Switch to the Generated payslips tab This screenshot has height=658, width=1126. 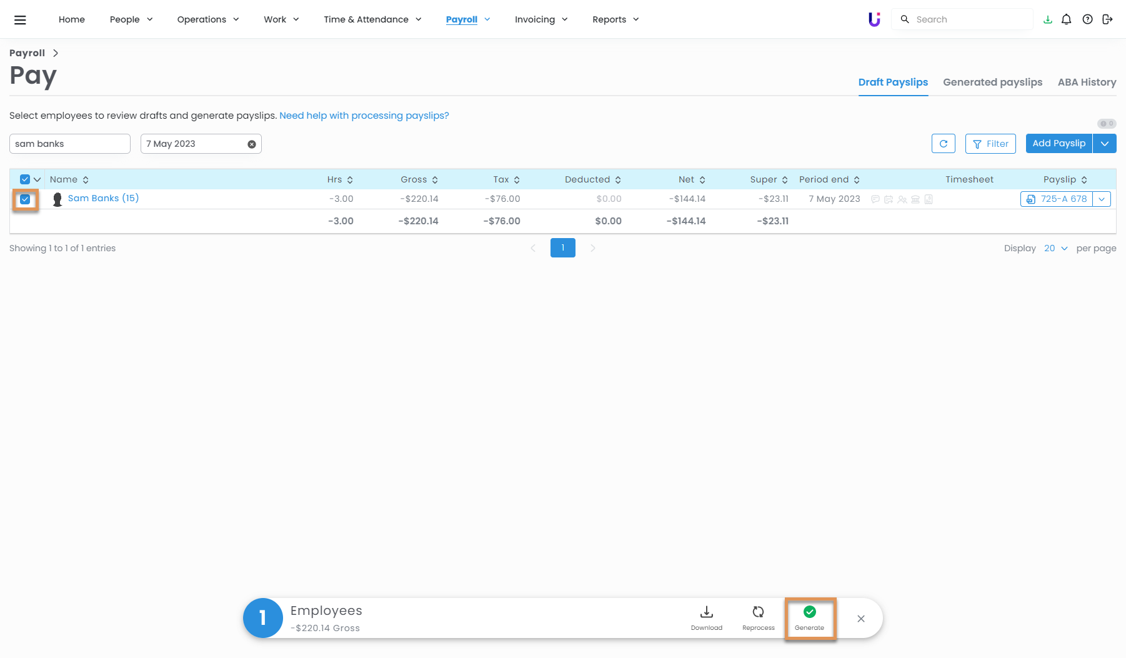(x=992, y=82)
